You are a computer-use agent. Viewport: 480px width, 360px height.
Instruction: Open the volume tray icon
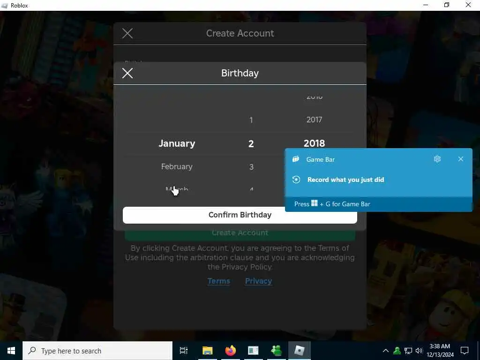pyautogui.click(x=419, y=351)
